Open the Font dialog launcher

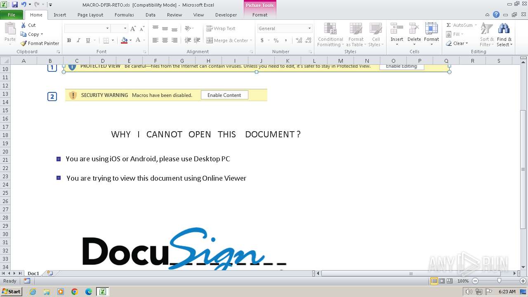144,52
